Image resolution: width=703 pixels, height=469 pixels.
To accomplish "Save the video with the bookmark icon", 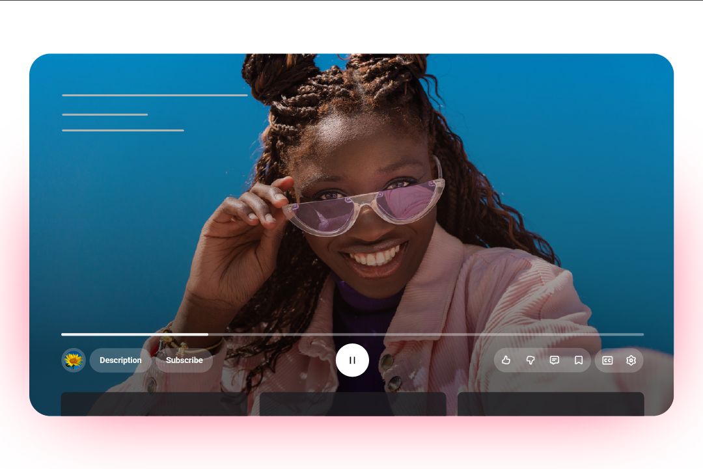I will (x=579, y=360).
